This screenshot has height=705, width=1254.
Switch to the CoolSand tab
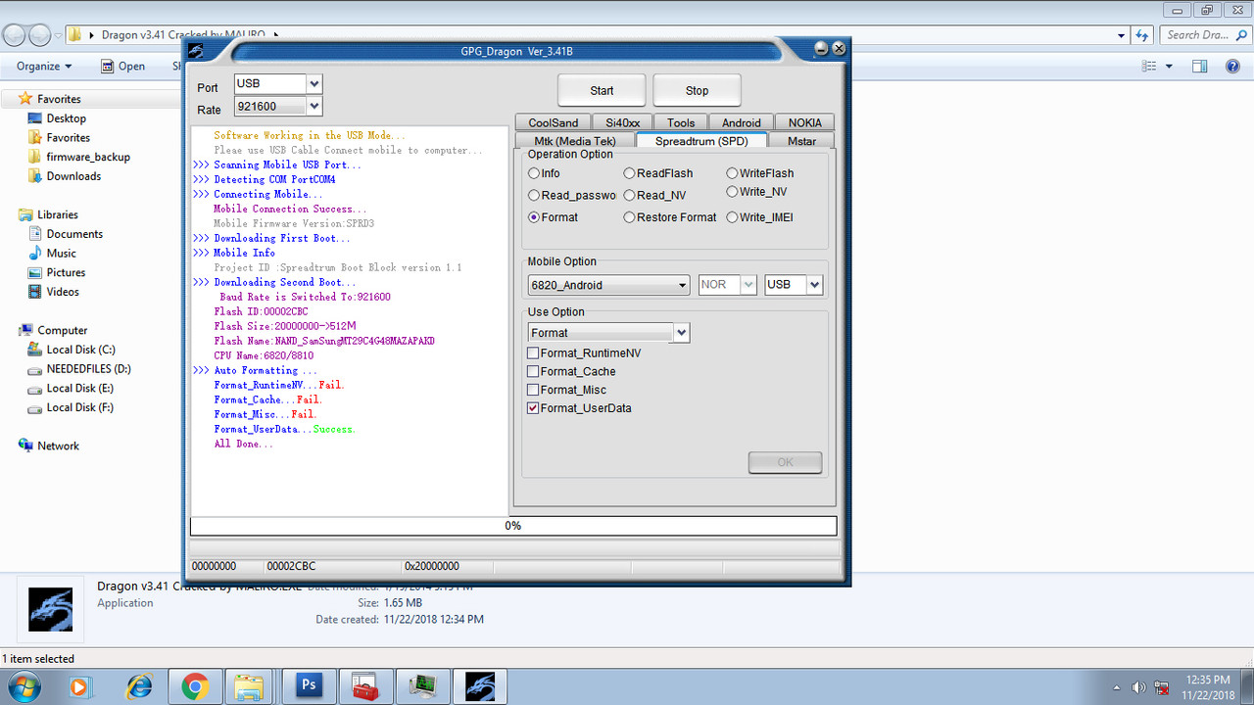[554, 122]
